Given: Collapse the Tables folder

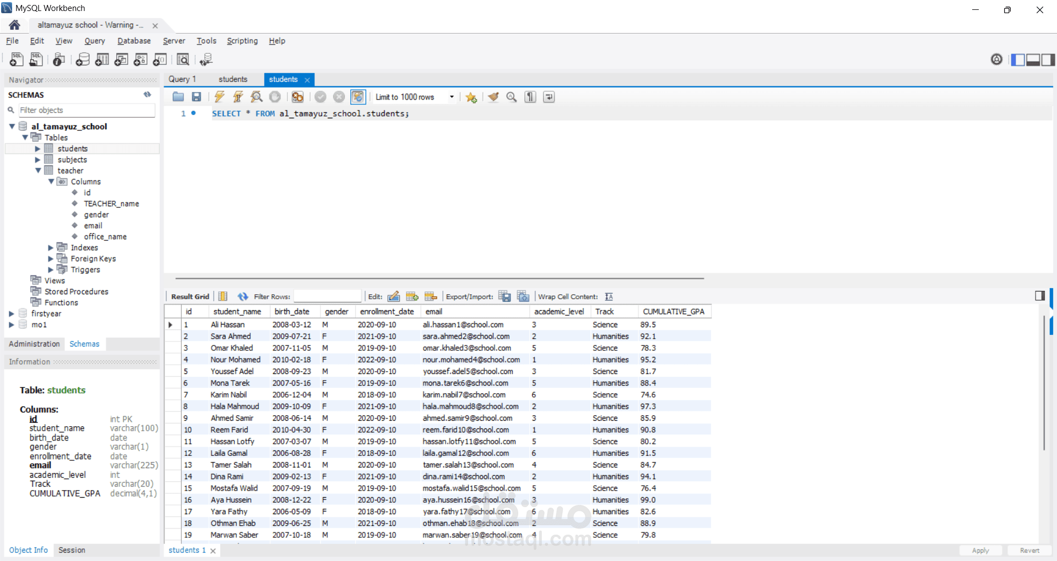Looking at the screenshot, I should click(x=25, y=137).
